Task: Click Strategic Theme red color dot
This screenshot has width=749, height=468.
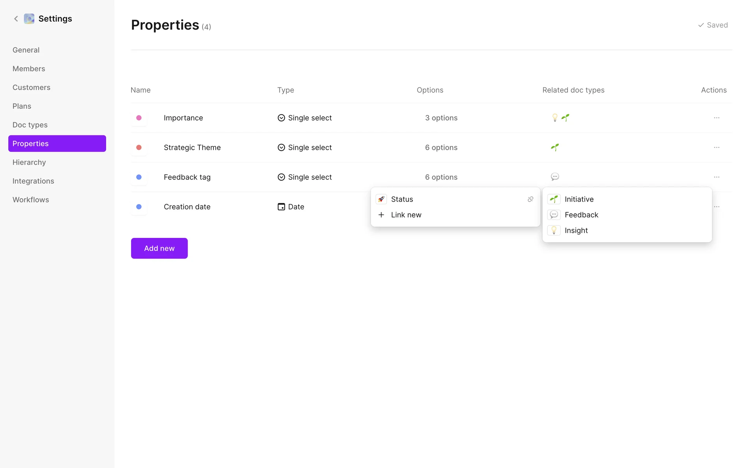Action: click(139, 147)
